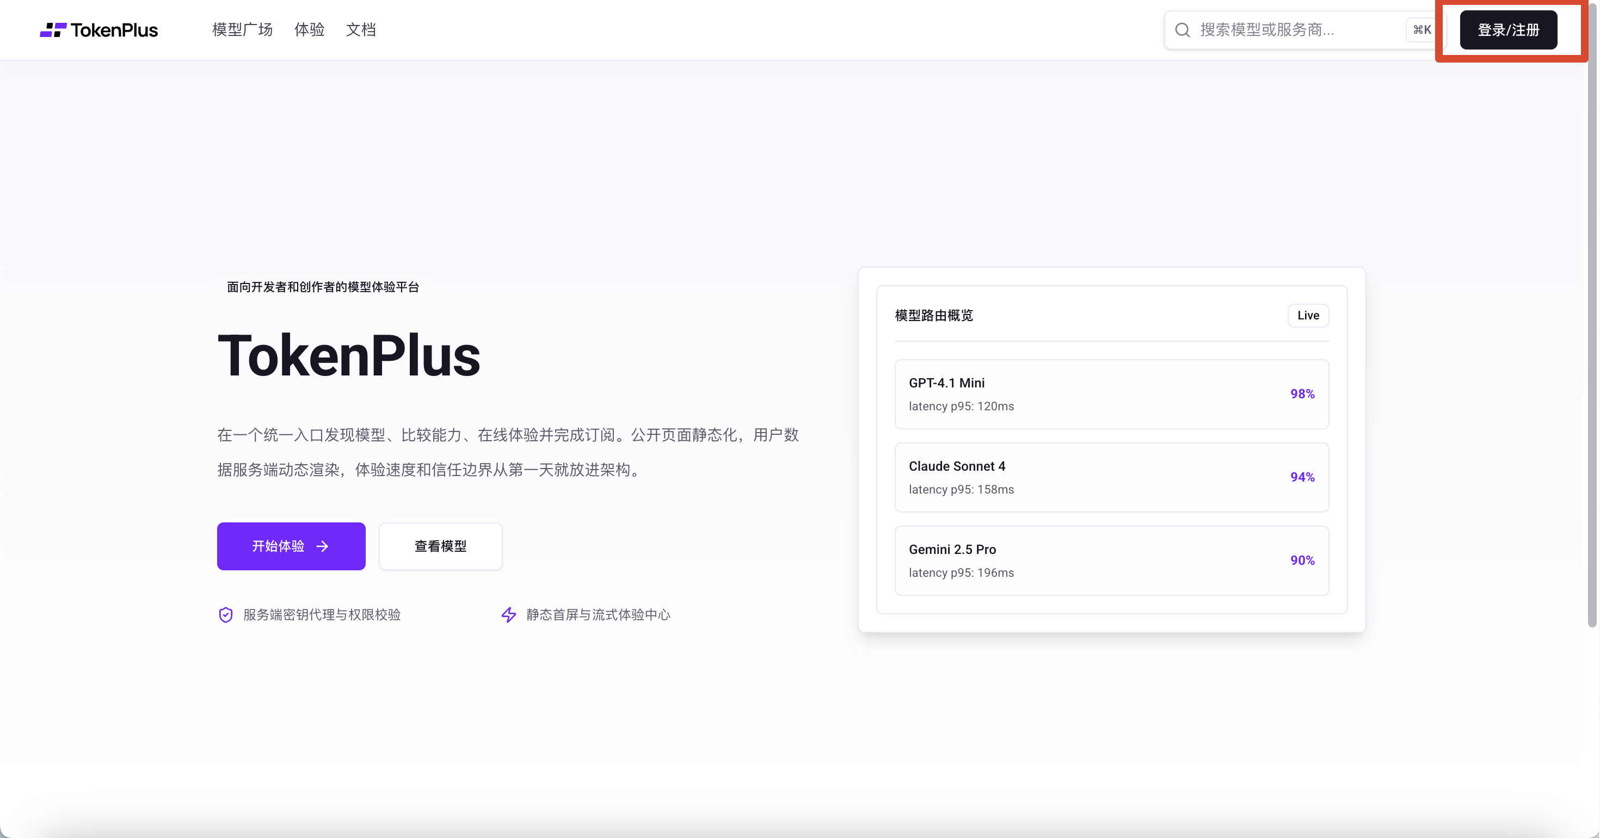Click 服务端密钥代理与权限校验 text
The height and width of the screenshot is (838, 1600).
click(x=322, y=614)
